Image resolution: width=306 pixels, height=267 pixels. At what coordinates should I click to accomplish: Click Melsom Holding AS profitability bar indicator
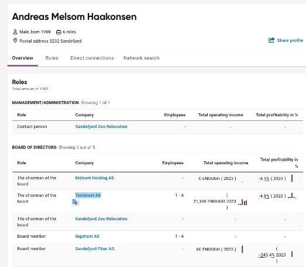point(292,178)
